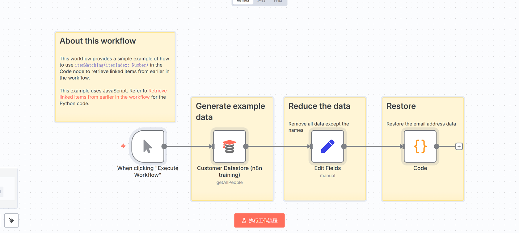Add a node after the Code node
Viewport: 519px width, 233px height.
[x=459, y=146]
